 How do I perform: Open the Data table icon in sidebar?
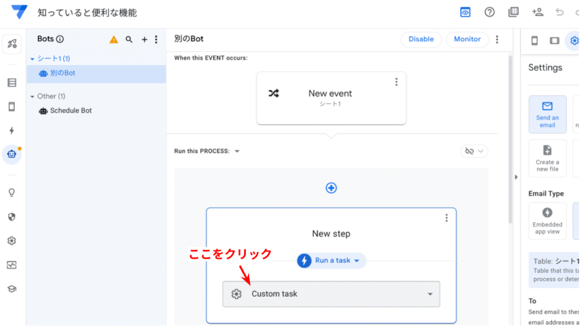coord(12,83)
